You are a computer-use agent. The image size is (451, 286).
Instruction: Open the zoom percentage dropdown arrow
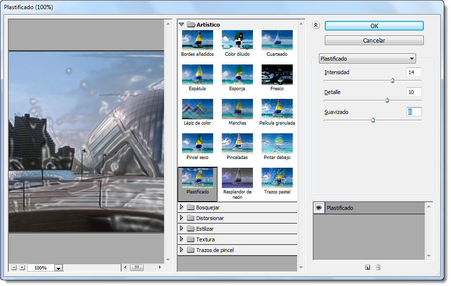coord(58,268)
